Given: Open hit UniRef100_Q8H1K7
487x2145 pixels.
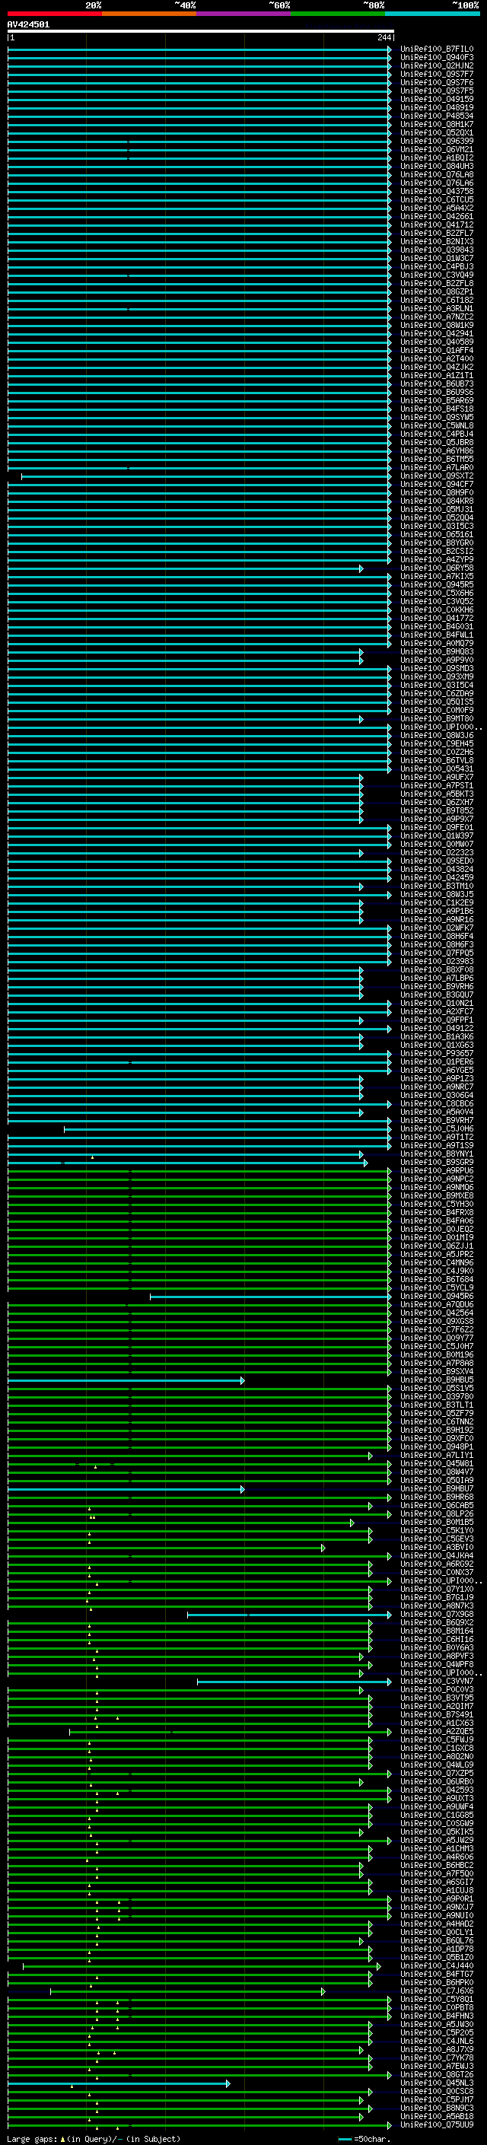Looking at the screenshot, I should point(436,124).
